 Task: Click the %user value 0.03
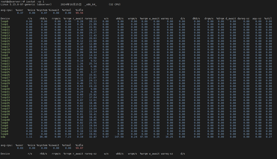pos(20,148)
